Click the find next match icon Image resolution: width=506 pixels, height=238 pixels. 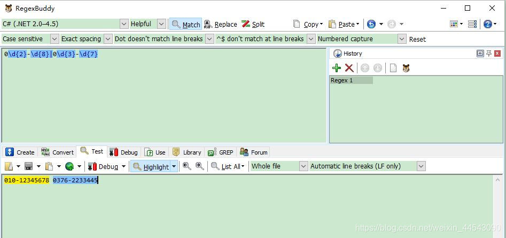tap(200, 166)
